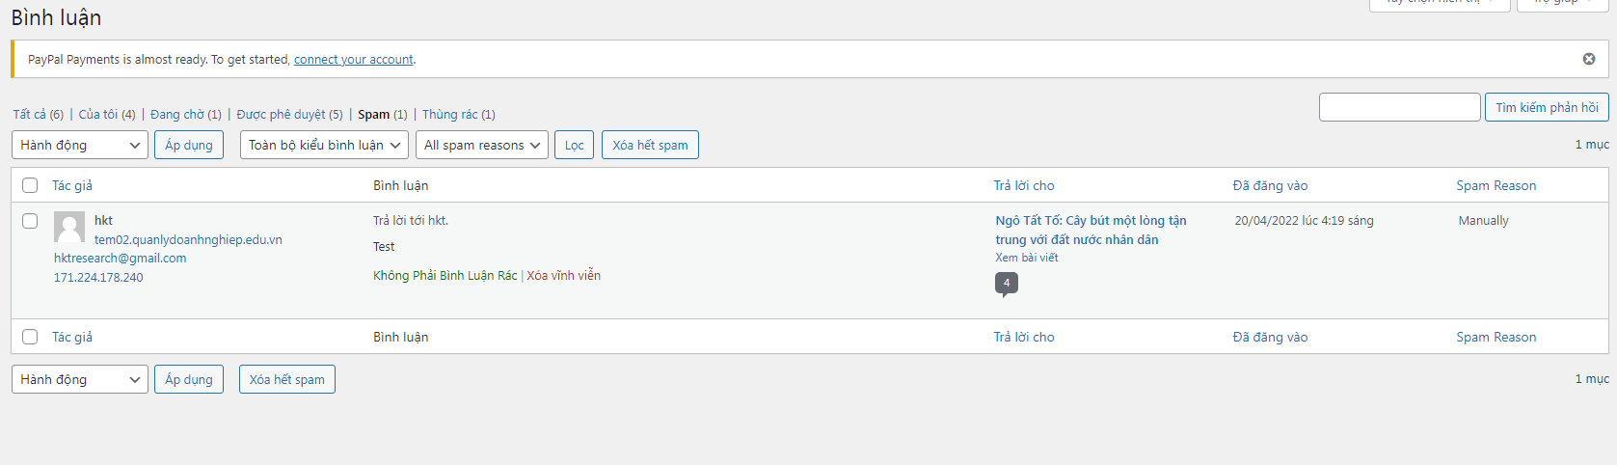This screenshot has height=465, width=1617.
Task: Check the checkbox for hkt's comment
Action: point(30,221)
